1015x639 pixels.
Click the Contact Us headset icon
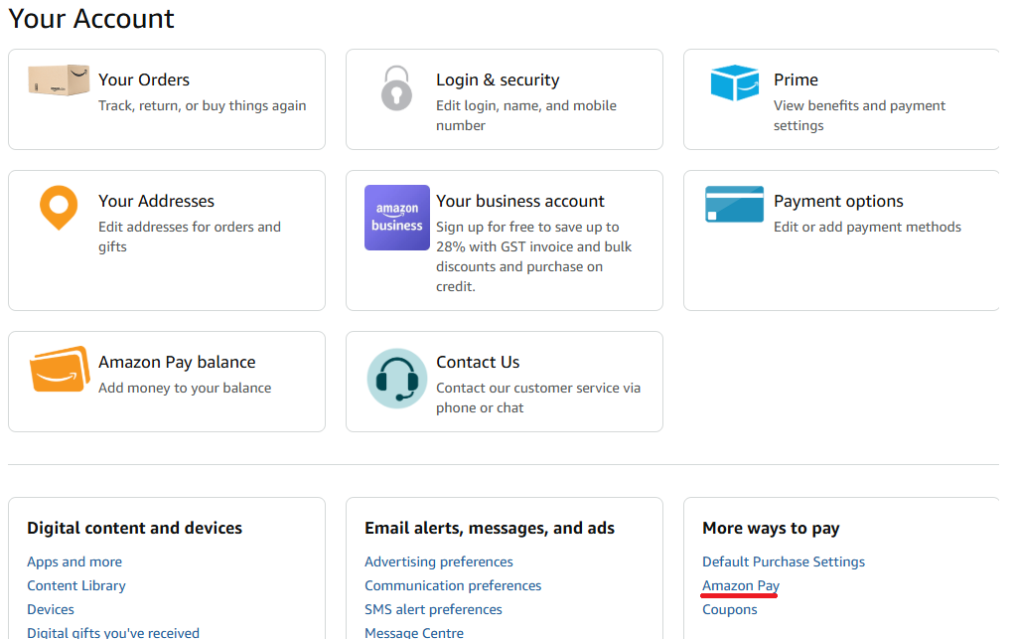coord(397,379)
